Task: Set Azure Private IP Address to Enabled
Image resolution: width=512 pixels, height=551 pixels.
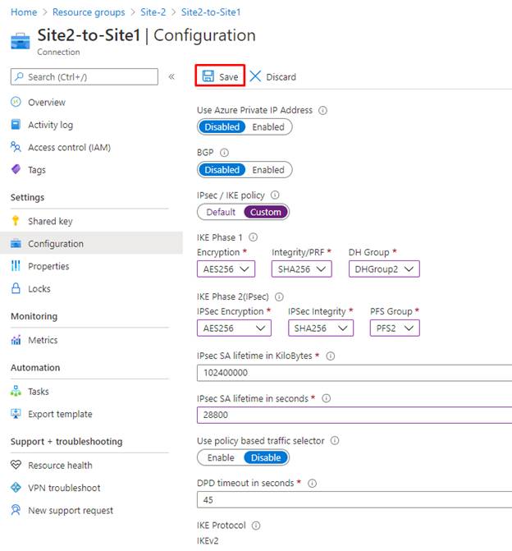Action: (x=268, y=126)
